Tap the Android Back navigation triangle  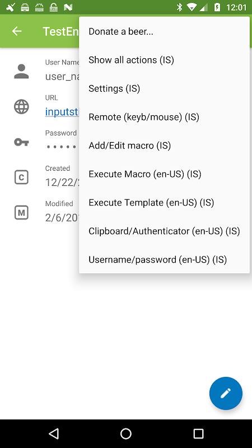[x=54, y=433]
